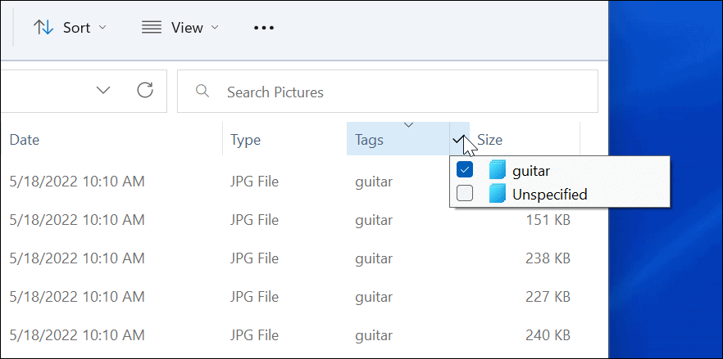723x359 pixels.
Task: Uncheck the guitar filter checkbox
Action: tap(465, 170)
